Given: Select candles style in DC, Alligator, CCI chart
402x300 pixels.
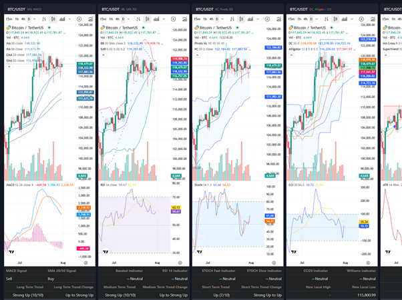Looking at the screenshot, I should pyautogui.click(x=335, y=19).
